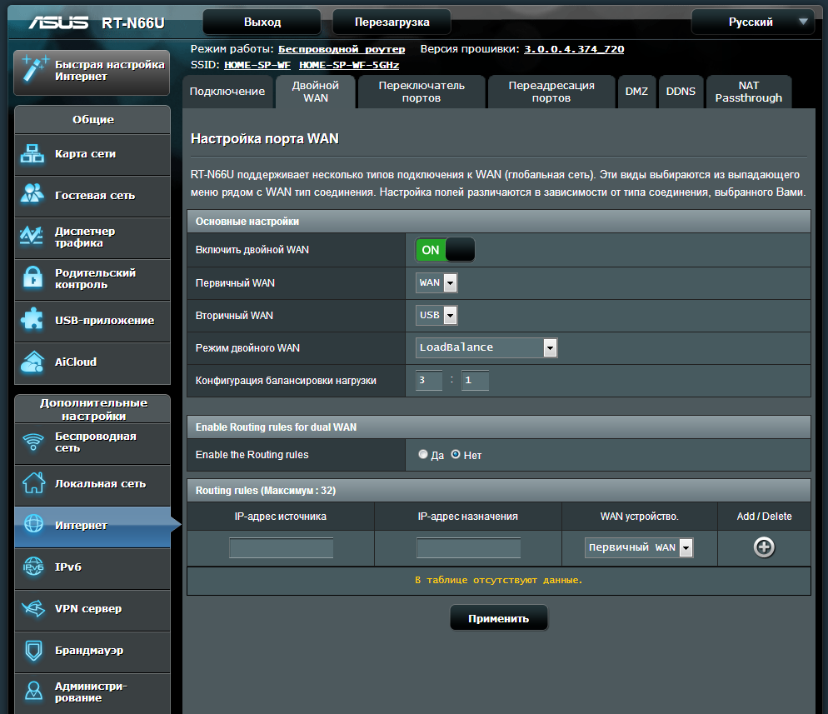The height and width of the screenshot is (714, 828).
Task: Click the Интернет globe icon
Action: coord(34,523)
